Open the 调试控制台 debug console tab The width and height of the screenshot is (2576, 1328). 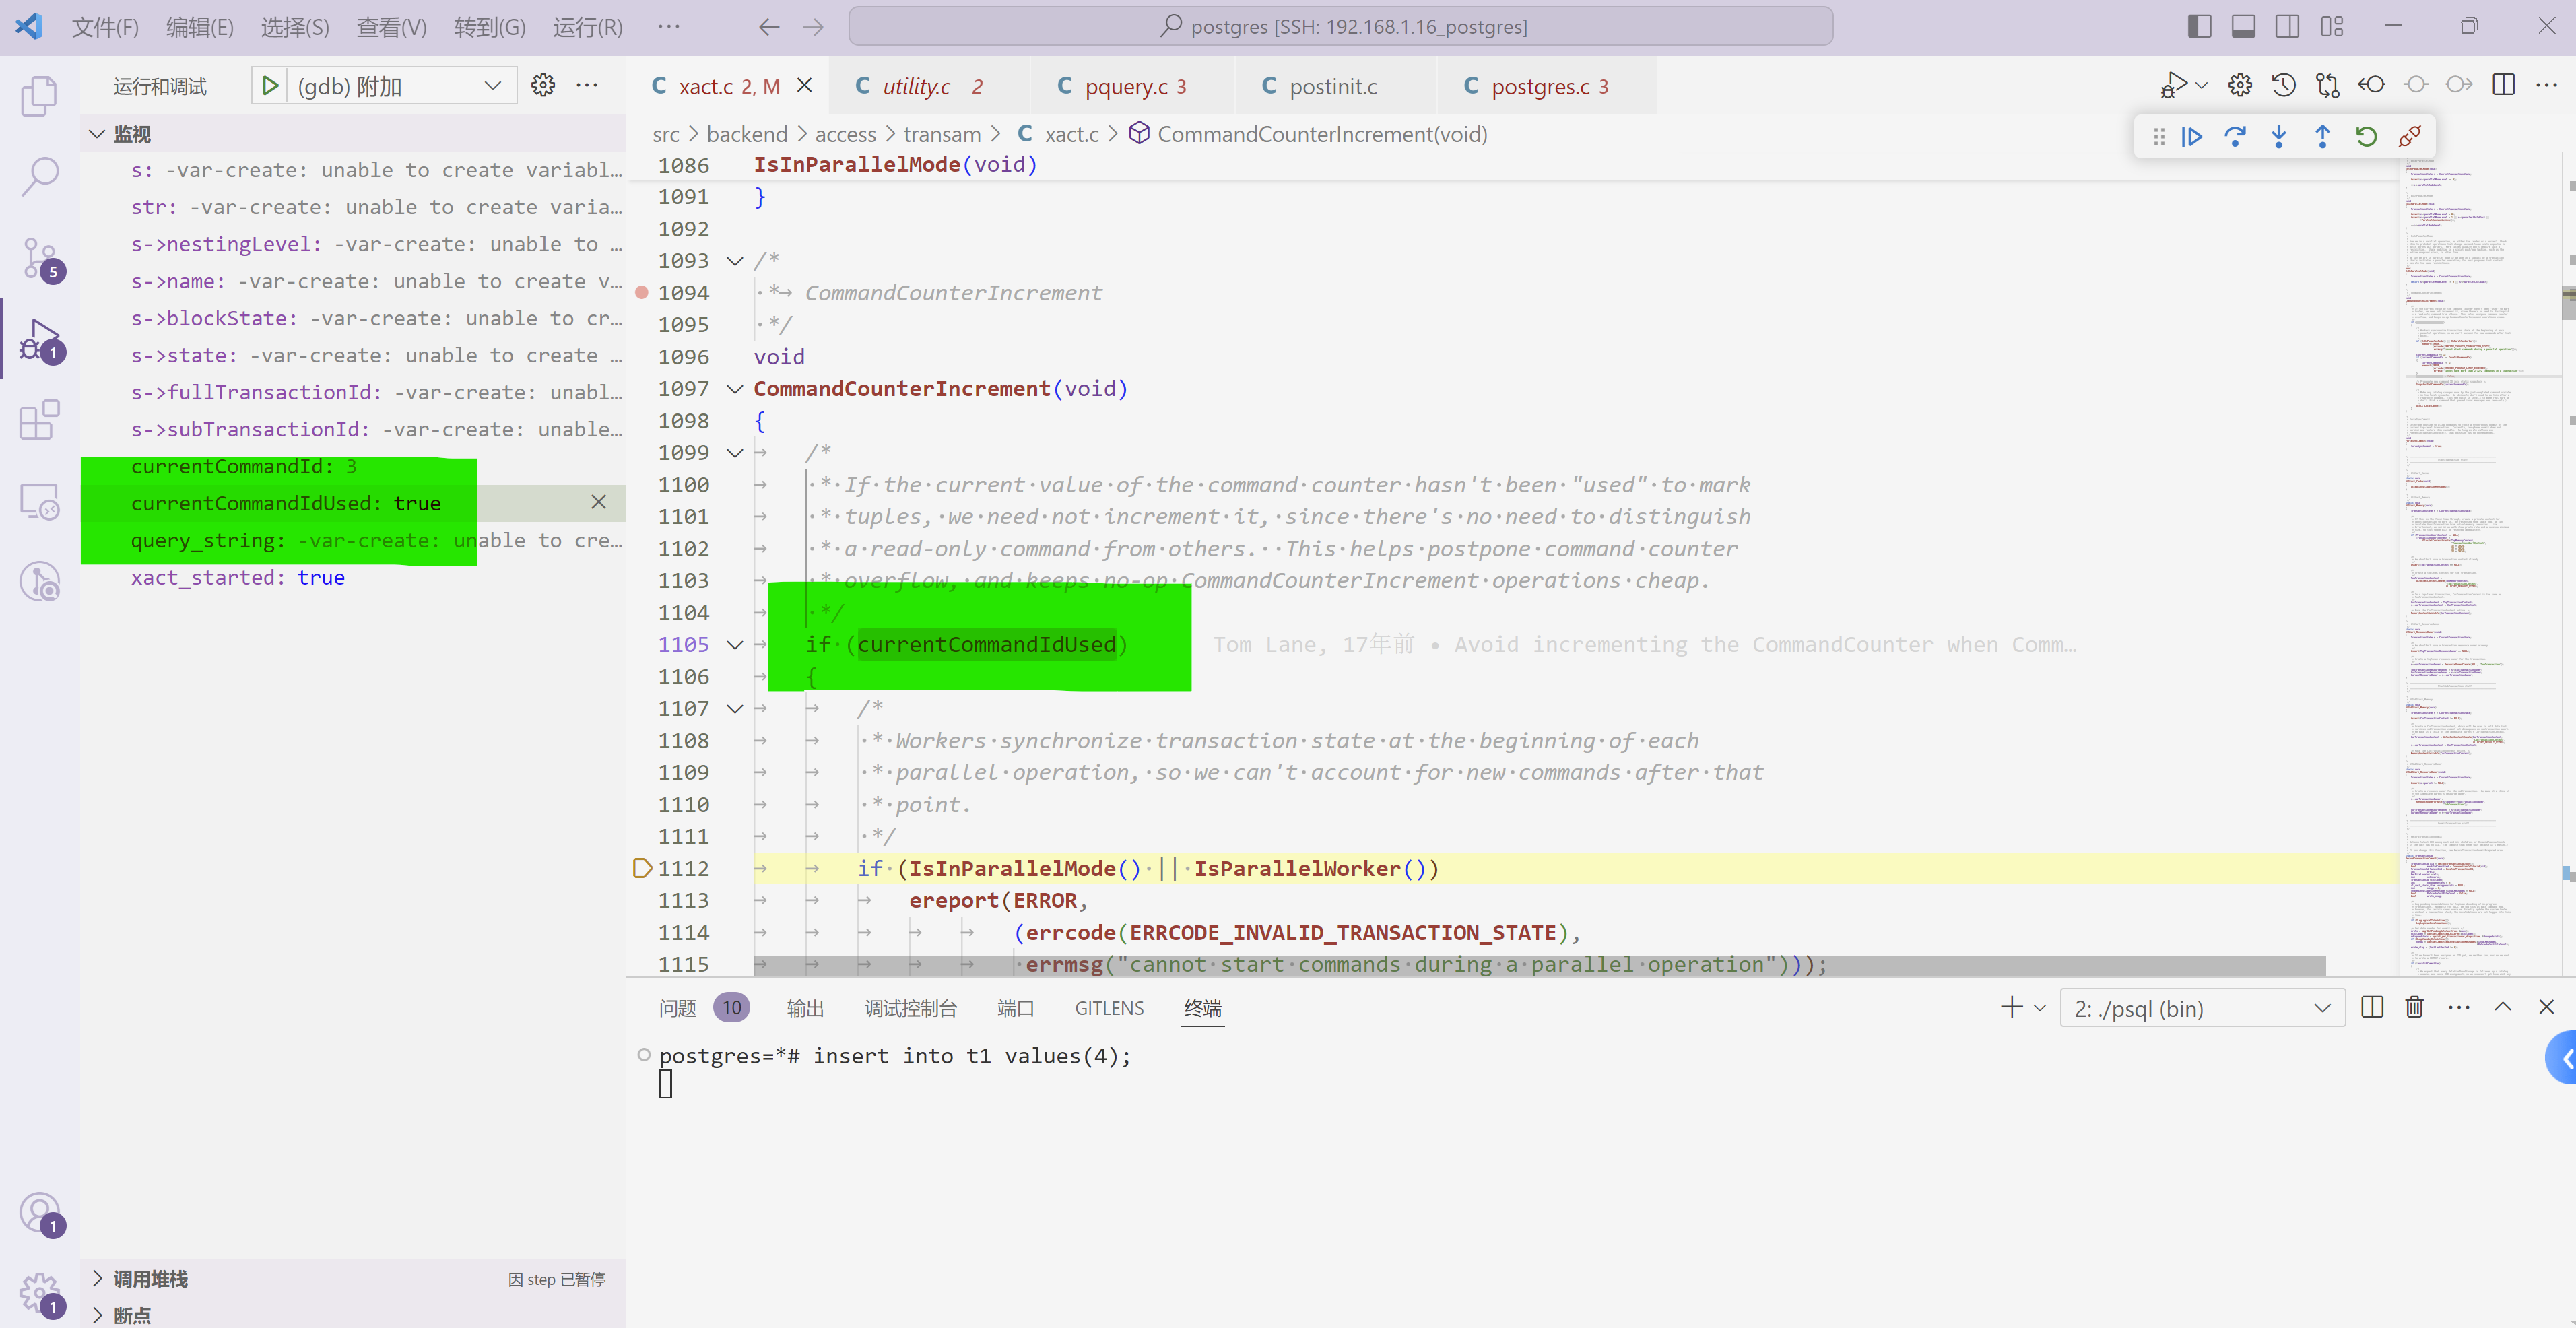tap(911, 1008)
